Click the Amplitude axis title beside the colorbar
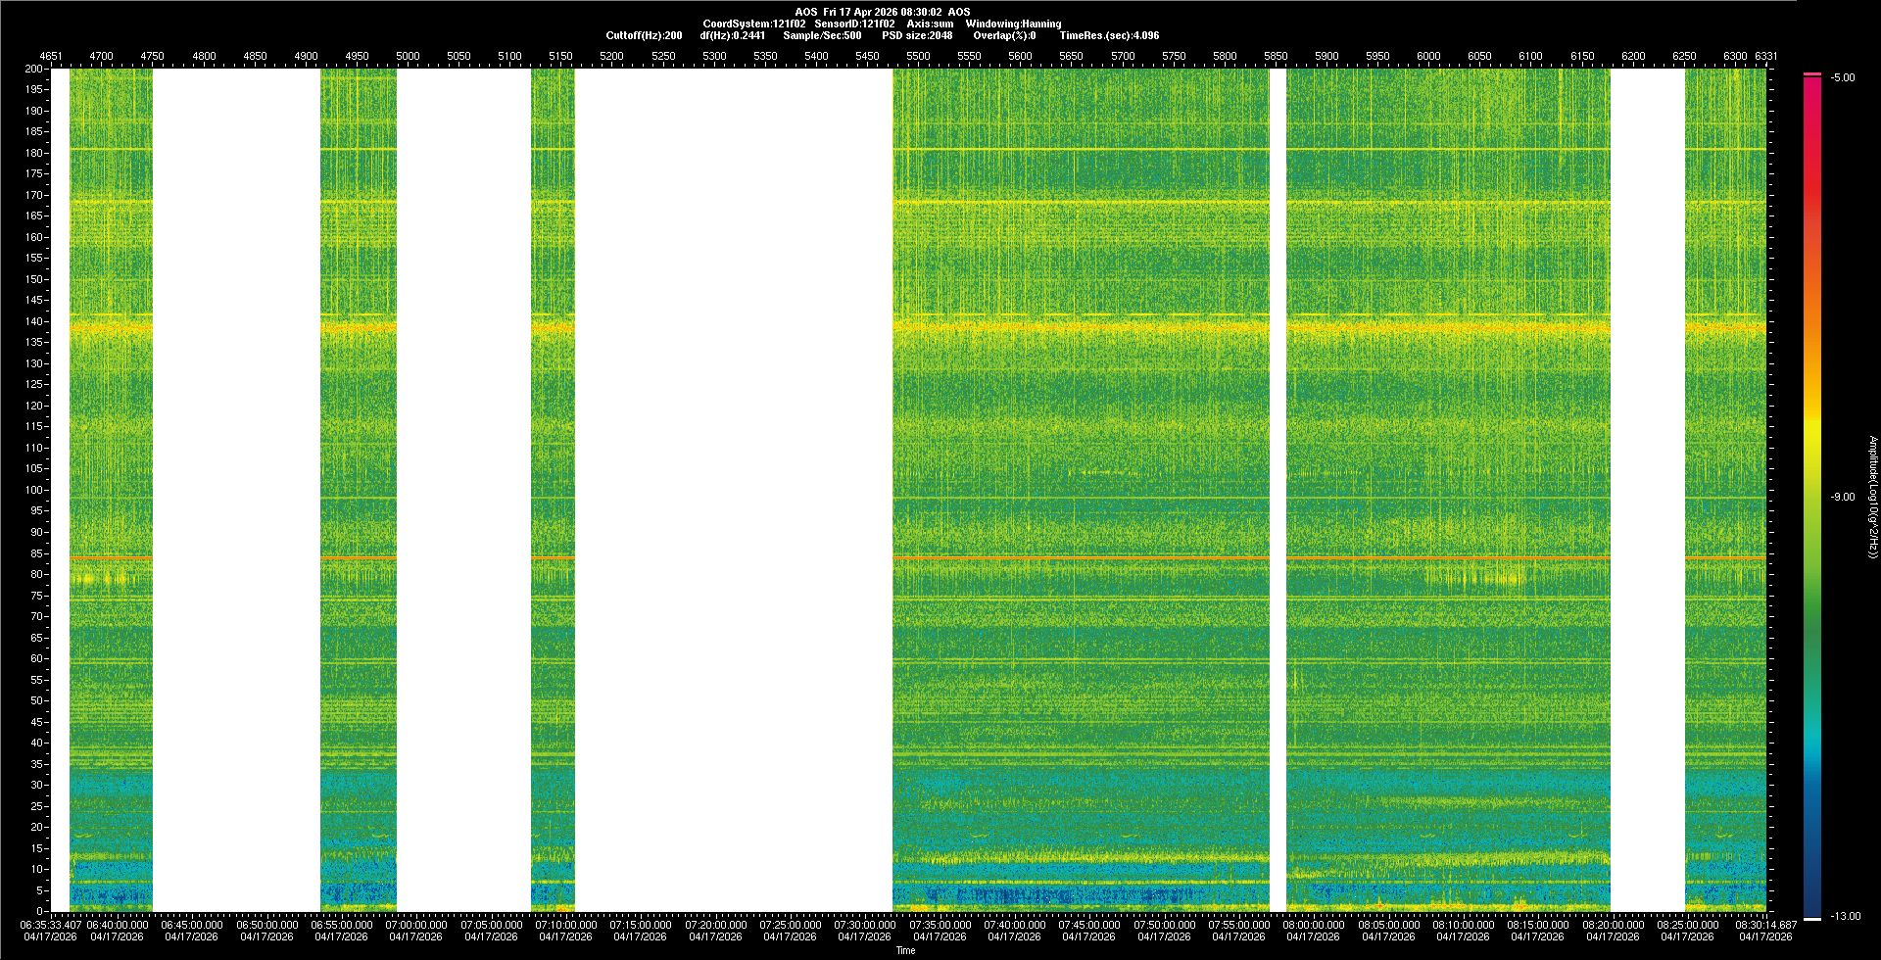The image size is (1881, 960). tap(1872, 497)
